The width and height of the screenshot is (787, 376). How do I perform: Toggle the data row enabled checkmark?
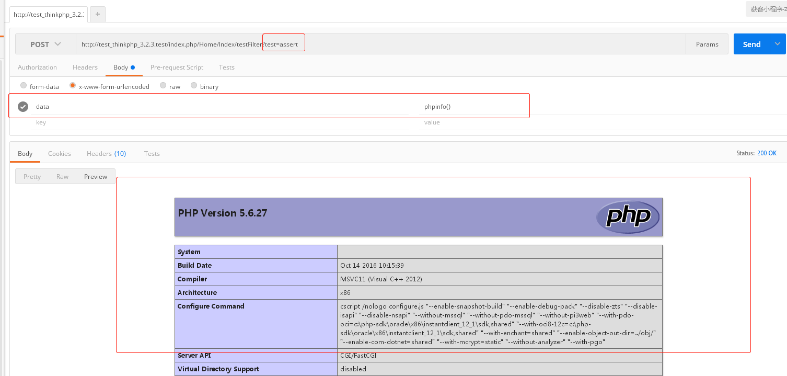(23, 107)
